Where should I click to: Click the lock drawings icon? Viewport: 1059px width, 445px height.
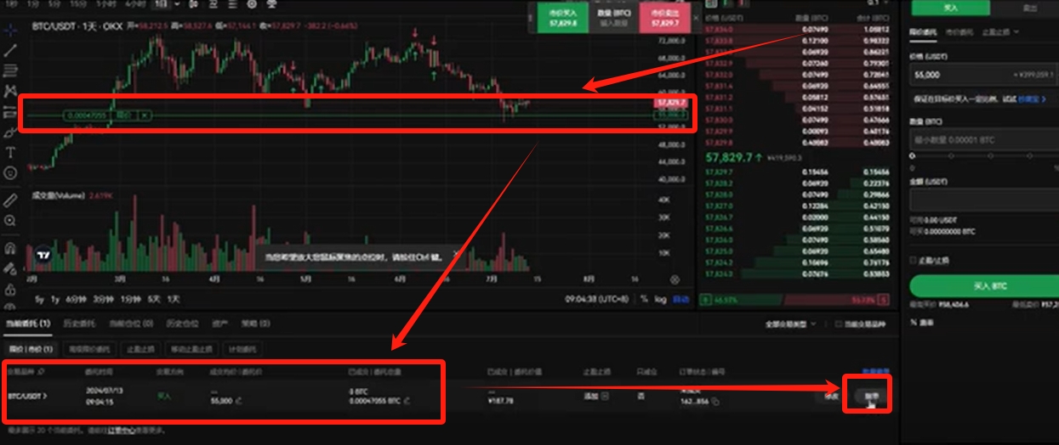tap(10, 290)
